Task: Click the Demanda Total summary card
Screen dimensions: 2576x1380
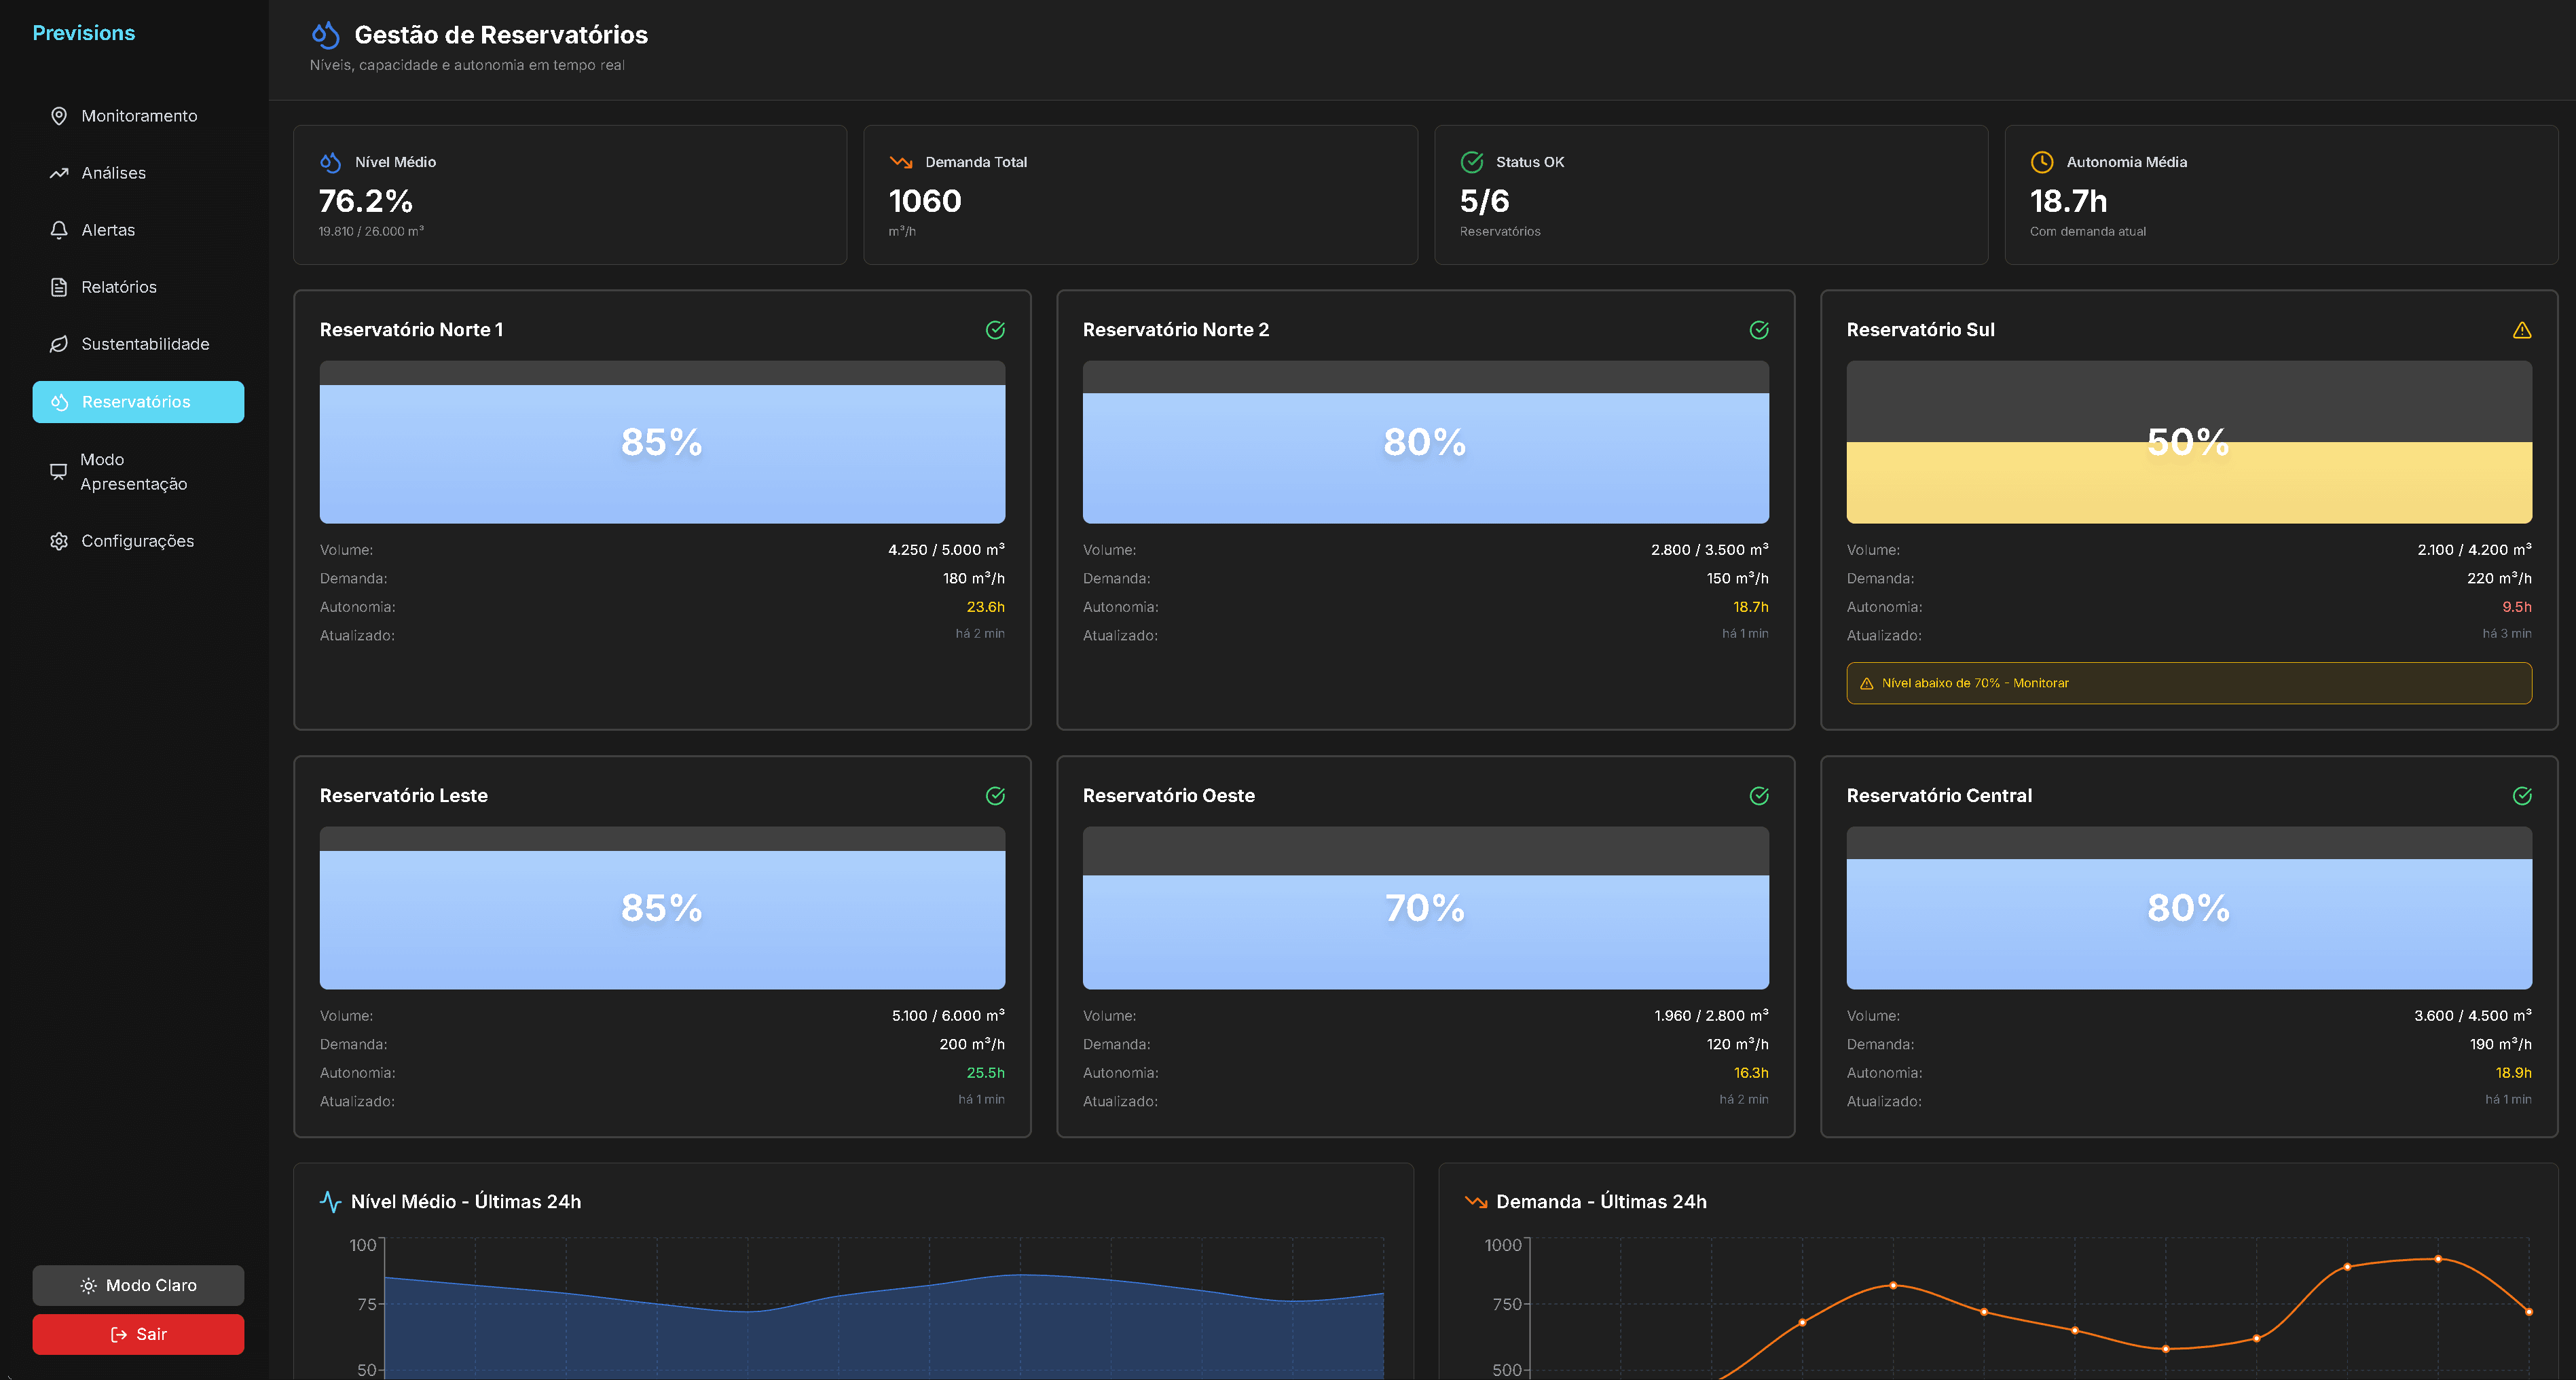Action: (x=1140, y=195)
